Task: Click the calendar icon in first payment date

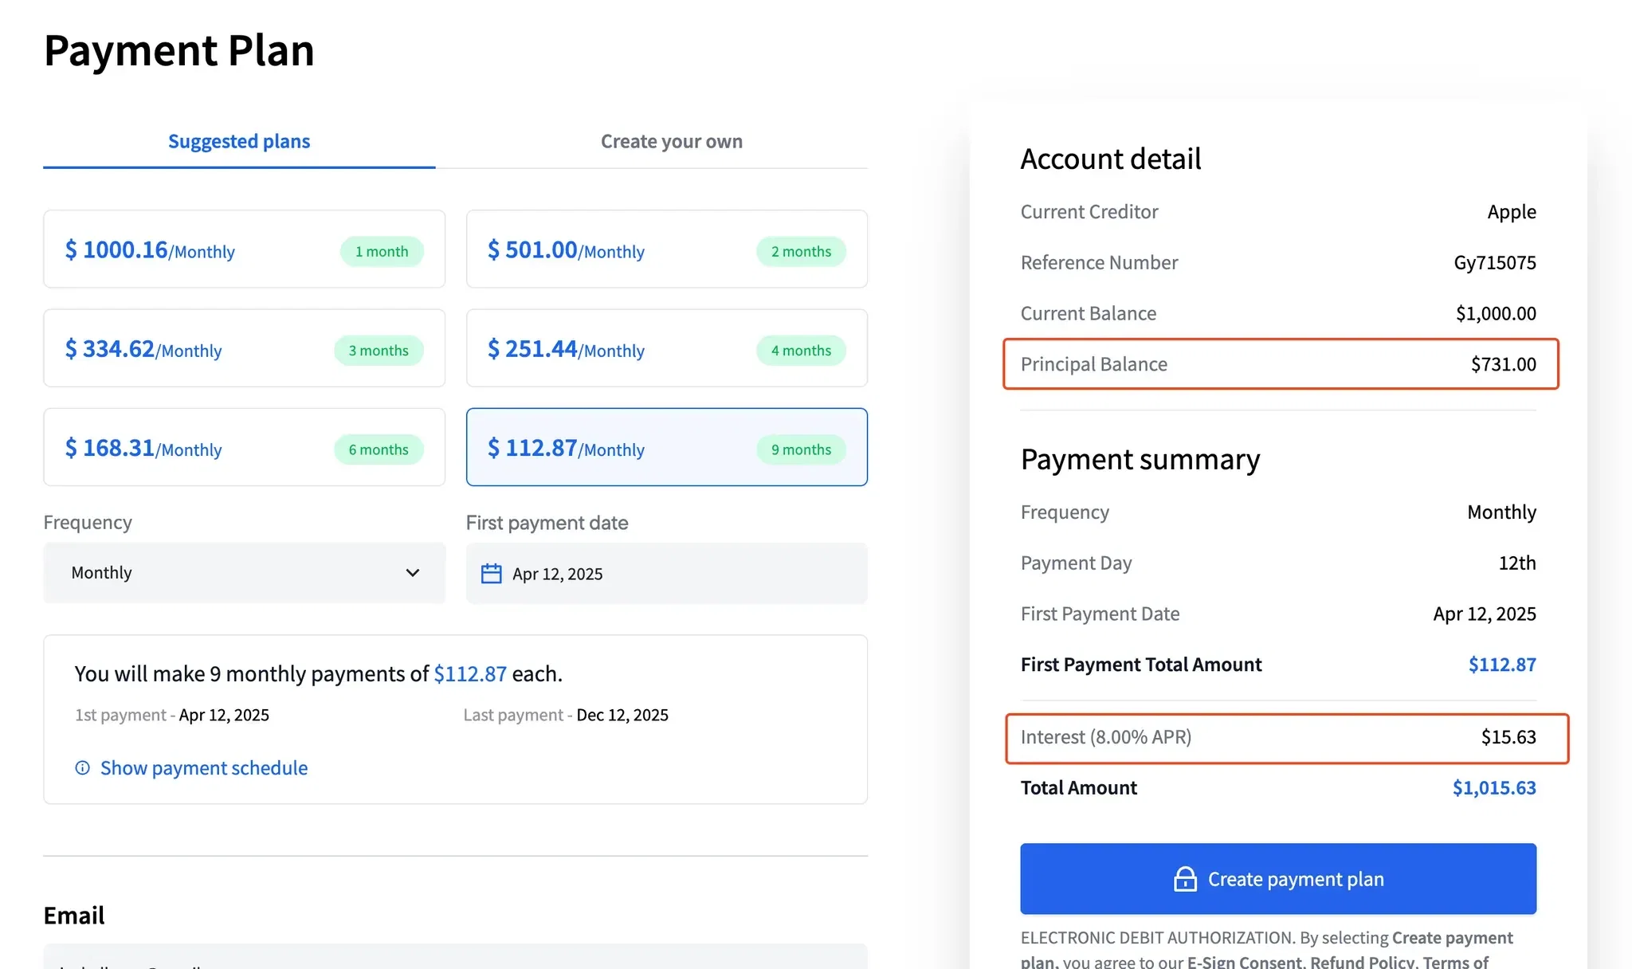Action: point(491,574)
